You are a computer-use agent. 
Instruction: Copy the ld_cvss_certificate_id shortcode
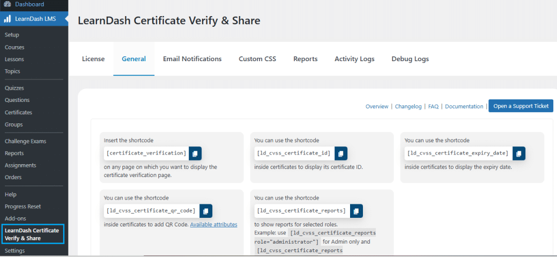click(341, 153)
